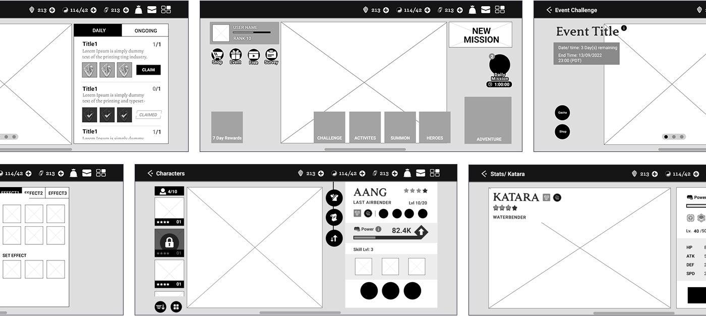The height and width of the screenshot is (316, 706).
Task: Select the active carousel dot in Event Challenge
Action: pyautogui.click(x=666, y=137)
